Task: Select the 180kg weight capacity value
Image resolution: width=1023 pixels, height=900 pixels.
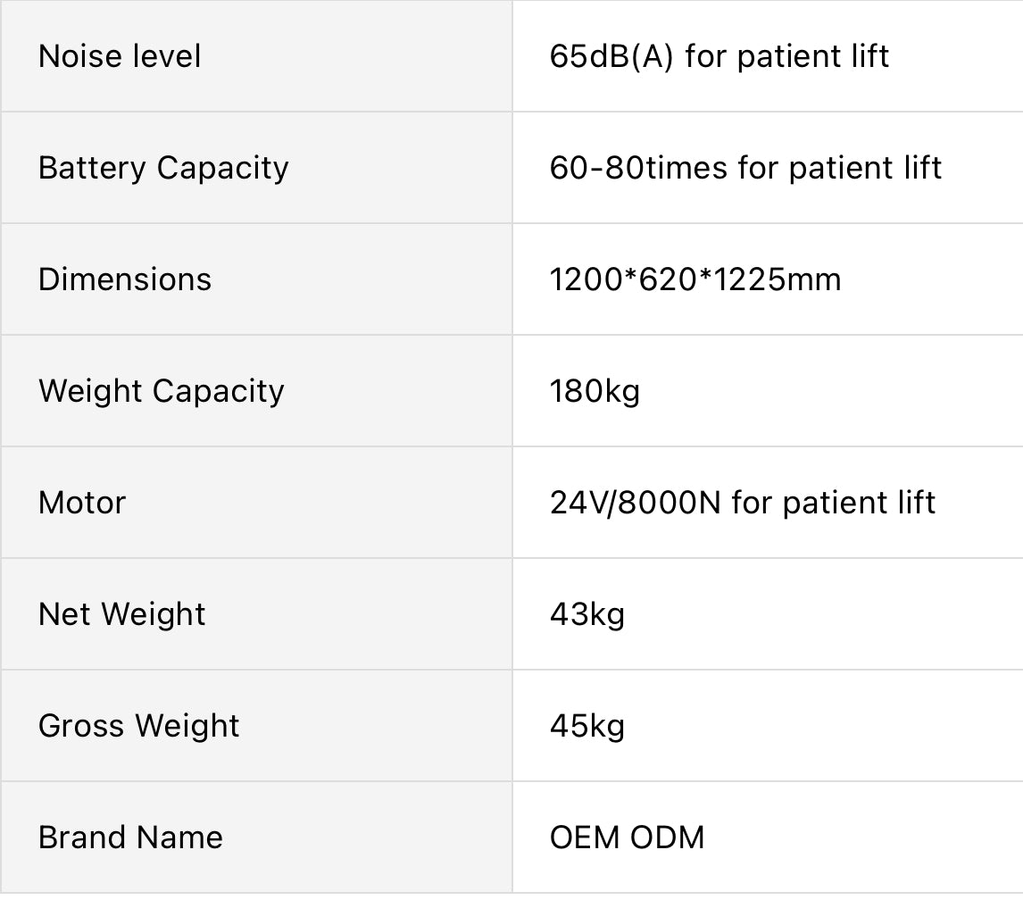Action: point(595,391)
